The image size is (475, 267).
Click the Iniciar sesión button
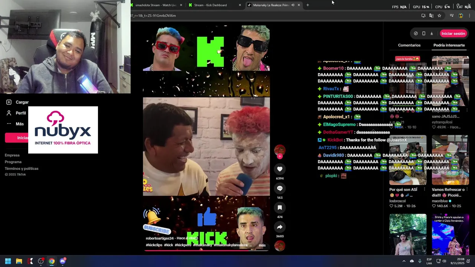click(453, 33)
